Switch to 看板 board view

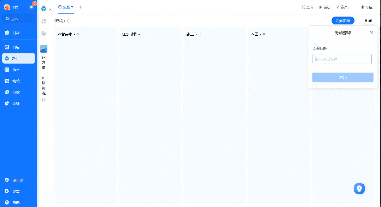pos(324,7)
